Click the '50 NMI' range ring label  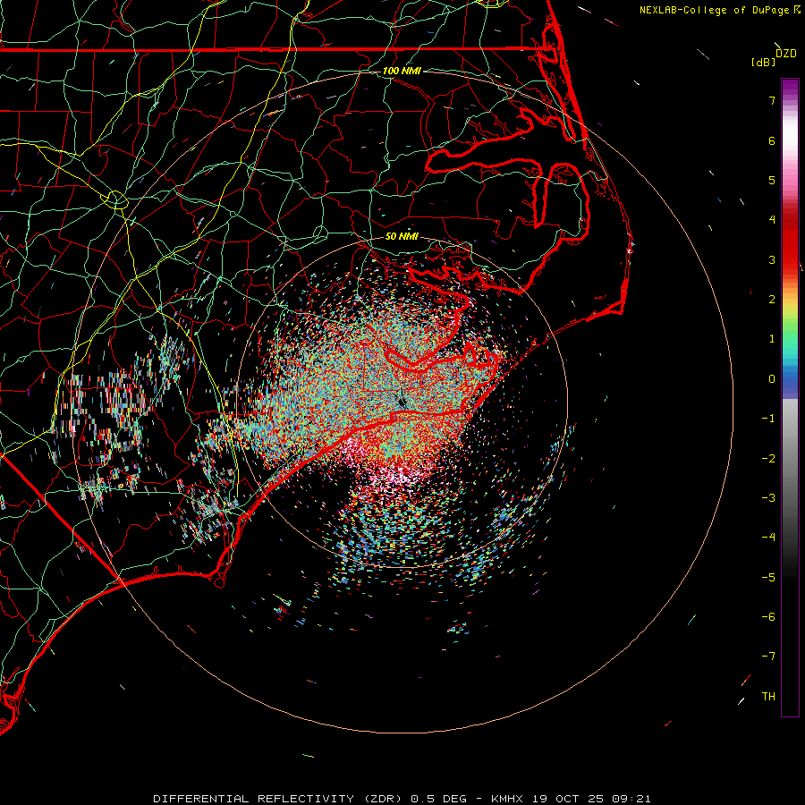coord(402,236)
